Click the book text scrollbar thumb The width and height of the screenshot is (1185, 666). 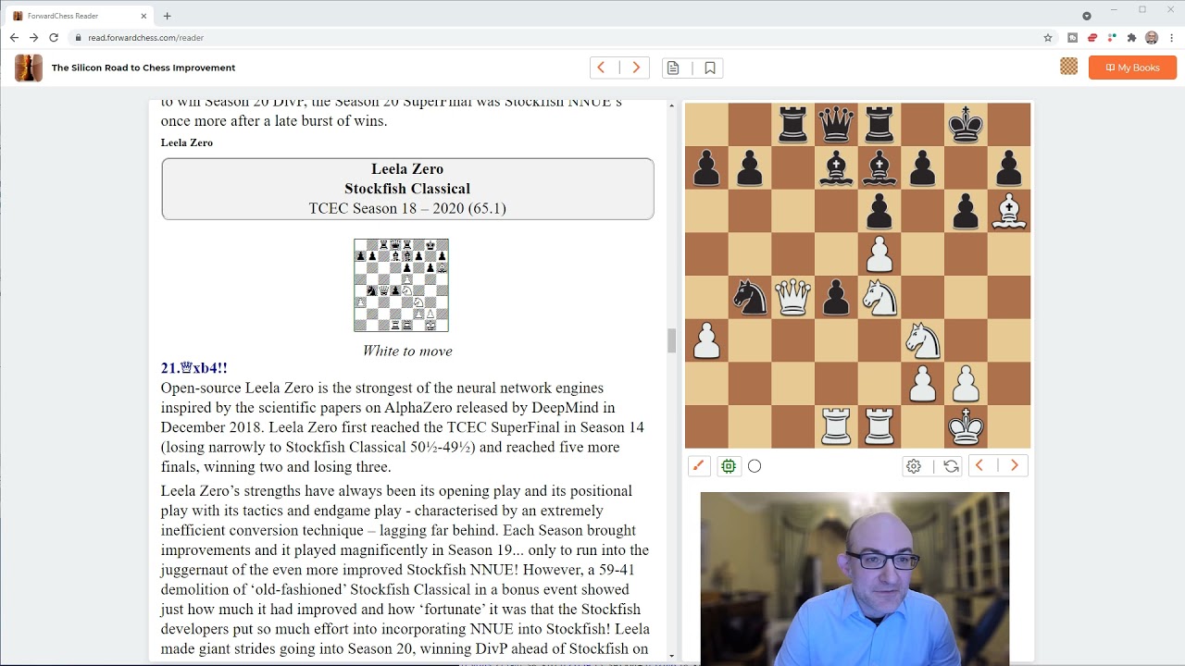click(673, 340)
